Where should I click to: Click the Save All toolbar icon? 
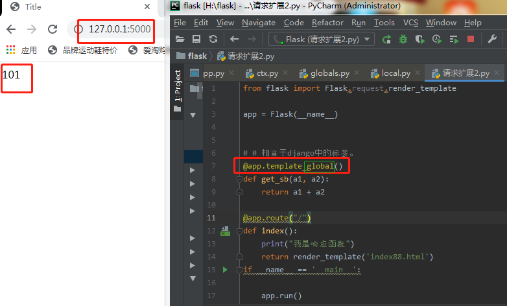click(x=196, y=40)
